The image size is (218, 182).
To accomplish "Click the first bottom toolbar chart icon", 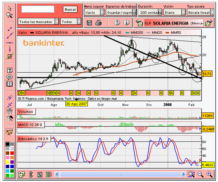I will [21, 174].
